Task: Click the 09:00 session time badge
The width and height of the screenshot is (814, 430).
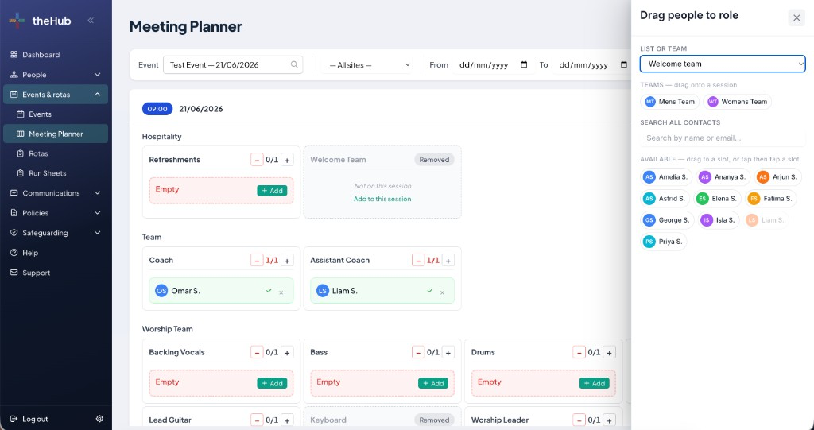Action: coord(157,109)
